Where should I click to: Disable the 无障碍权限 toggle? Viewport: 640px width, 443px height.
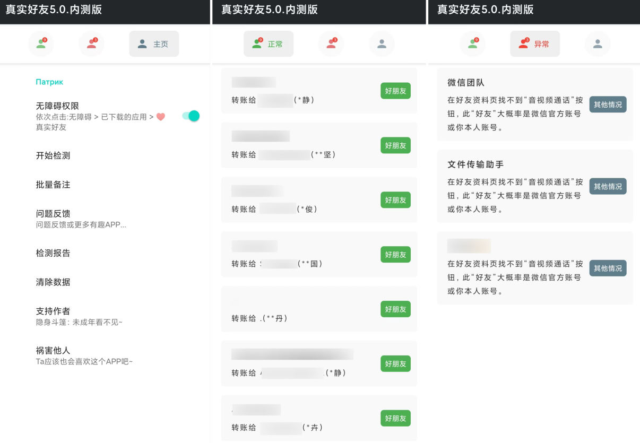190,116
